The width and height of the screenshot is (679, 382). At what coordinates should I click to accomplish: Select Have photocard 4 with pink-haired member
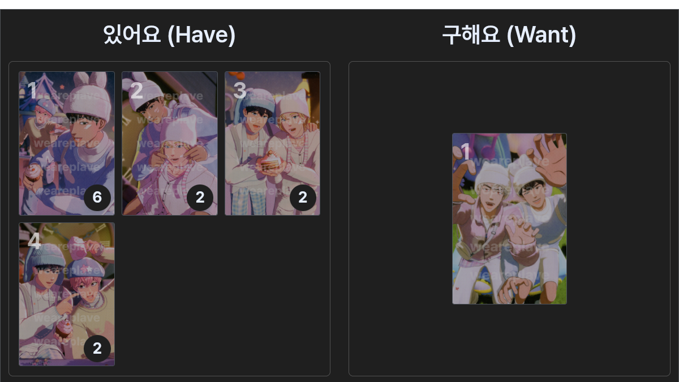tap(67, 294)
